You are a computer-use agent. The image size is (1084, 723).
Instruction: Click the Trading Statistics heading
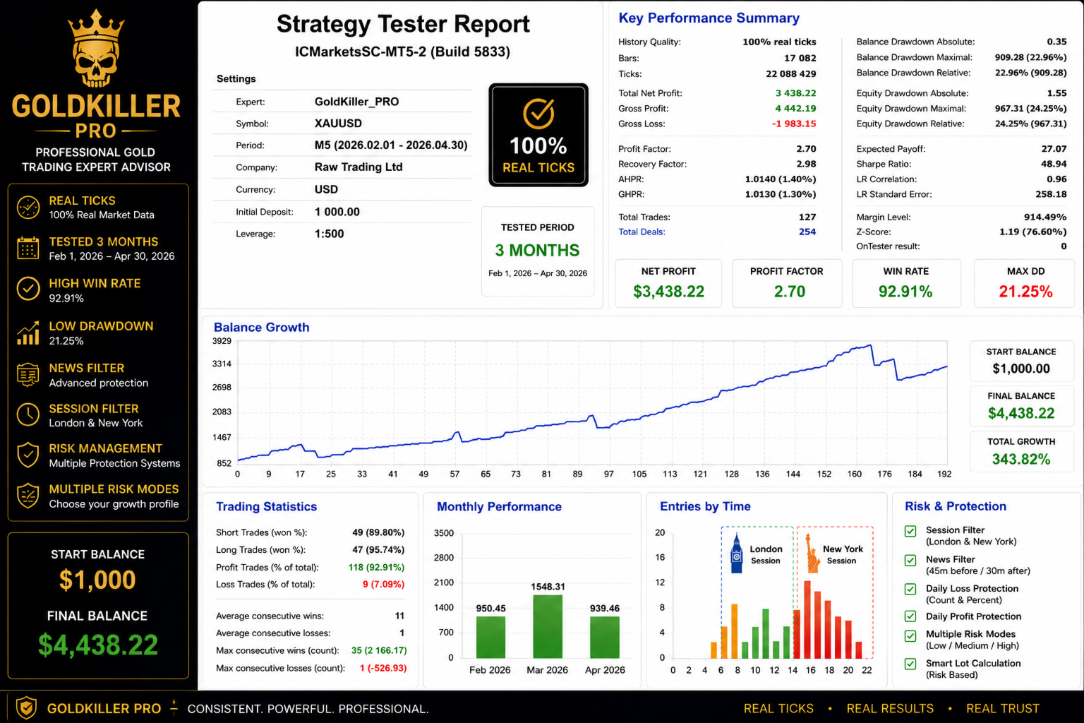click(x=267, y=507)
